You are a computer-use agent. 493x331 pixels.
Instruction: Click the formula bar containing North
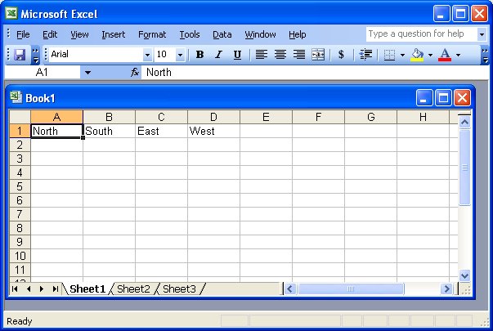tap(315, 73)
